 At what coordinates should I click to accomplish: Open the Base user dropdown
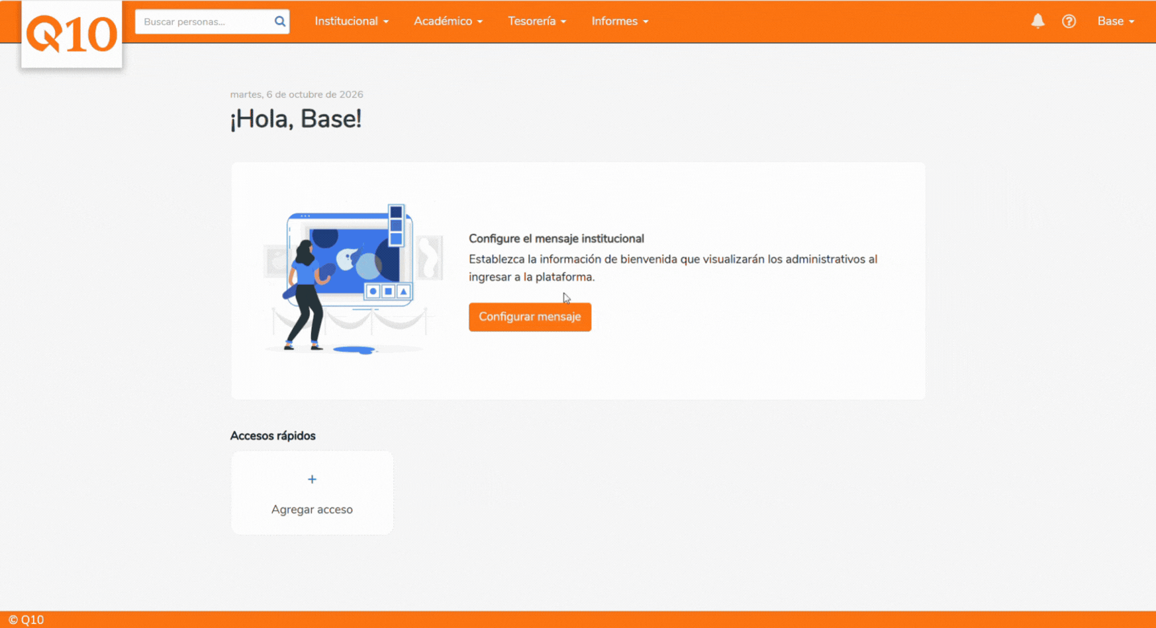[x=1116, y=21]
